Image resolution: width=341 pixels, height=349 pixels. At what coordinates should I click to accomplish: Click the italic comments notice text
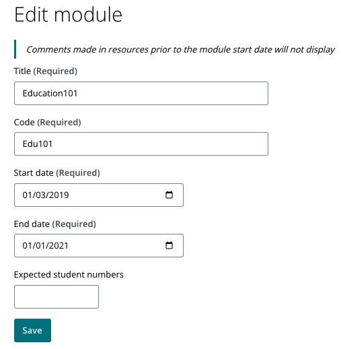(x=180, y=49)
